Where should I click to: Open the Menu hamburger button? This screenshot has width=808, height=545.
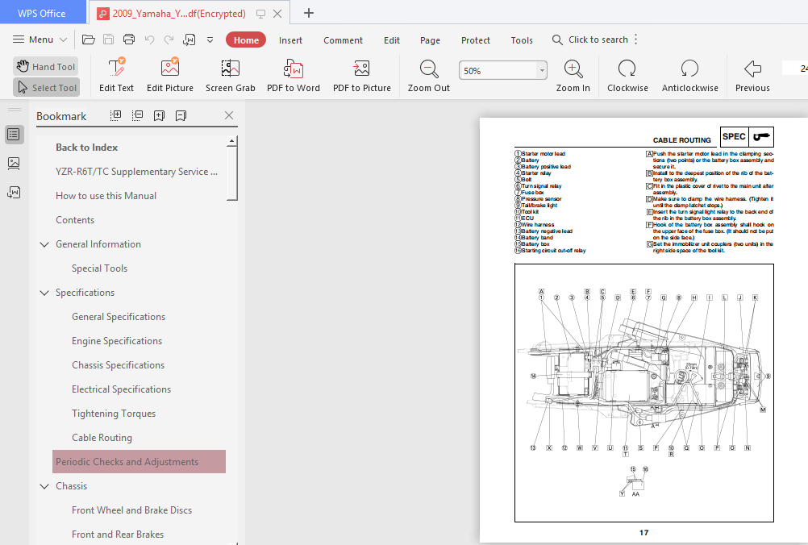40,40
